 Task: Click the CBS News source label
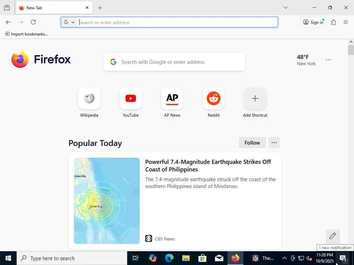pyautogui.click(x=165, y=239)
